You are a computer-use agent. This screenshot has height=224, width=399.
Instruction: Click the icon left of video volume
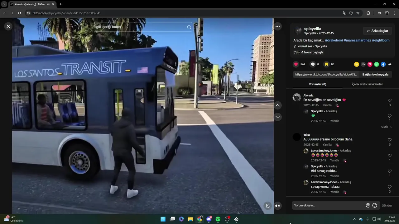point(267,206)
